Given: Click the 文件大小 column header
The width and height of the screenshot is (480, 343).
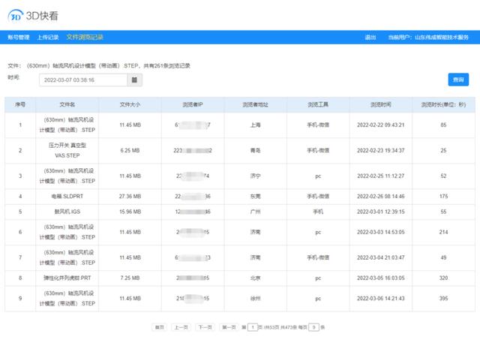Looking at the screenshot, I should (x=130, y=105).
